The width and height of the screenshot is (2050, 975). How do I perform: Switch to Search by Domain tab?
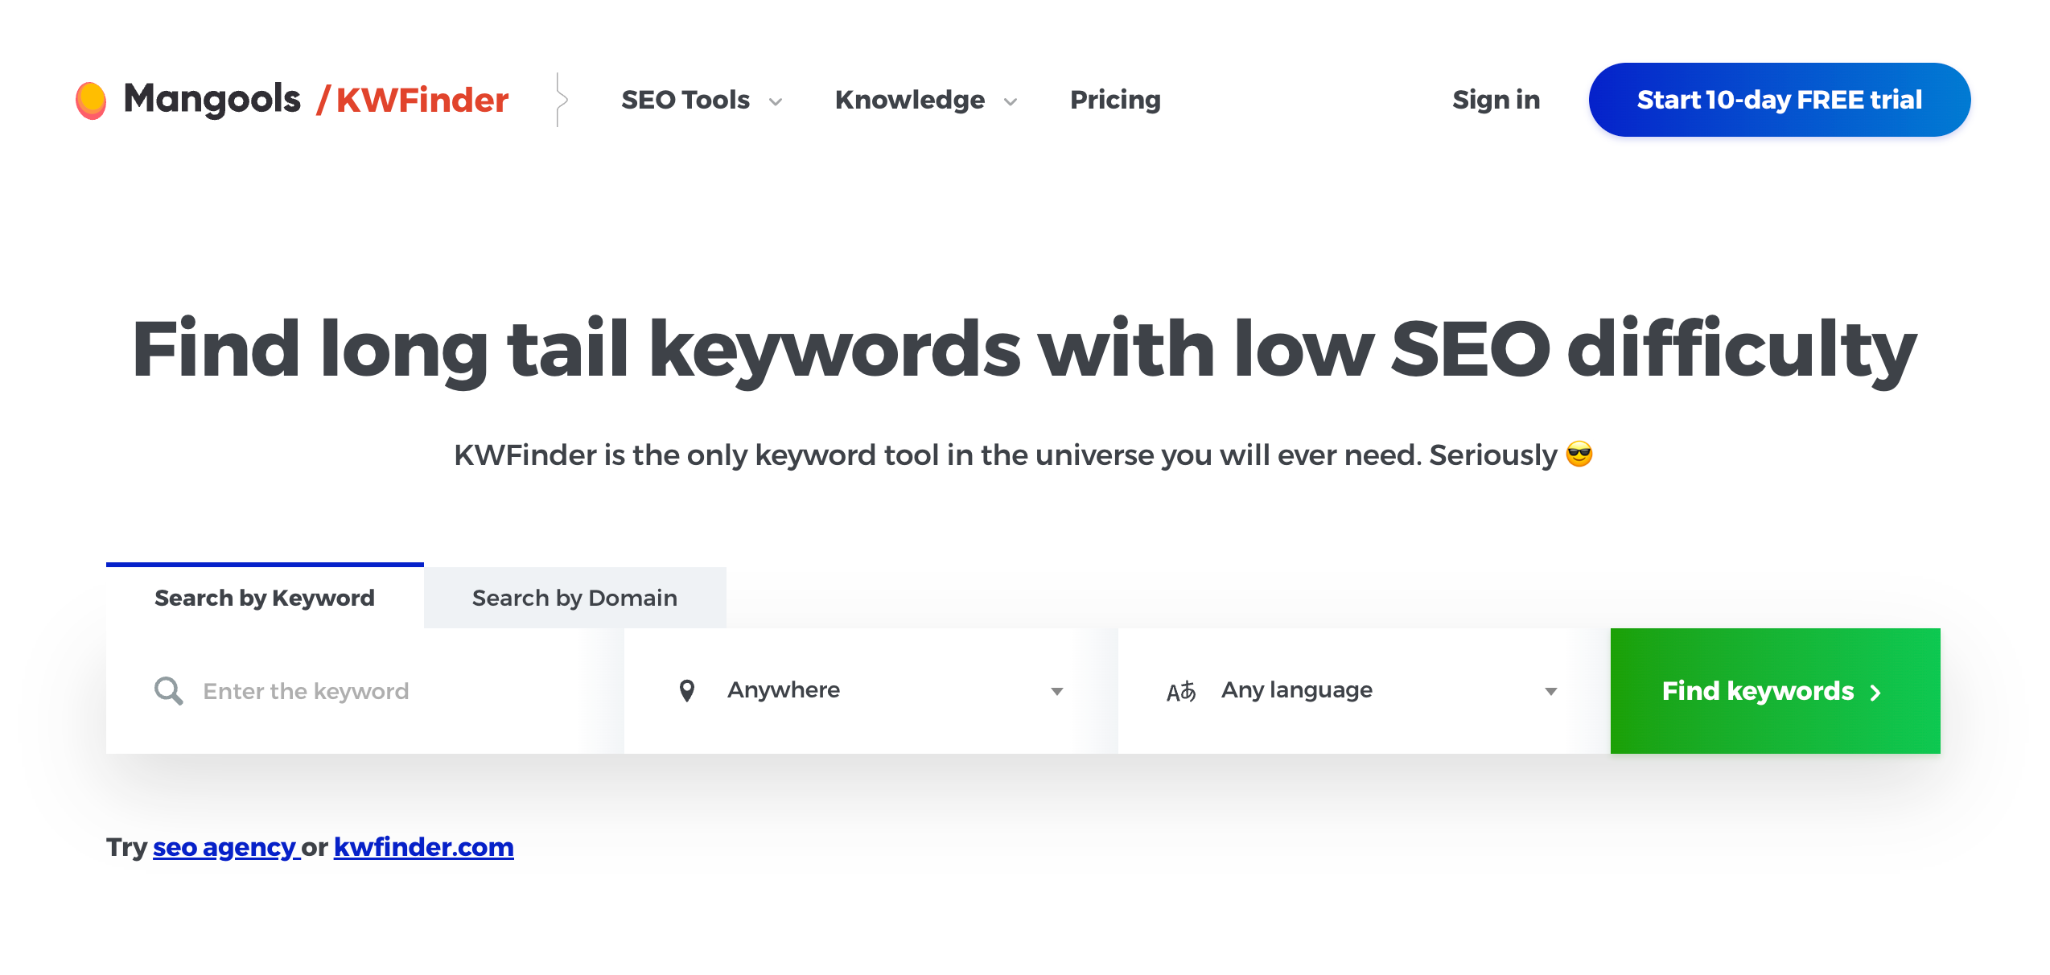573,597
